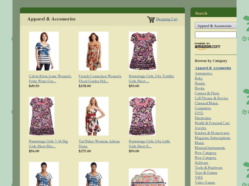Screen dimensions: 249x186
Task: Click the Powered by Amazon.com logo
Action: pyautogui.click(x=208, y=46)
